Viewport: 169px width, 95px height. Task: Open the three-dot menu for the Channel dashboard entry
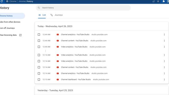164,79
